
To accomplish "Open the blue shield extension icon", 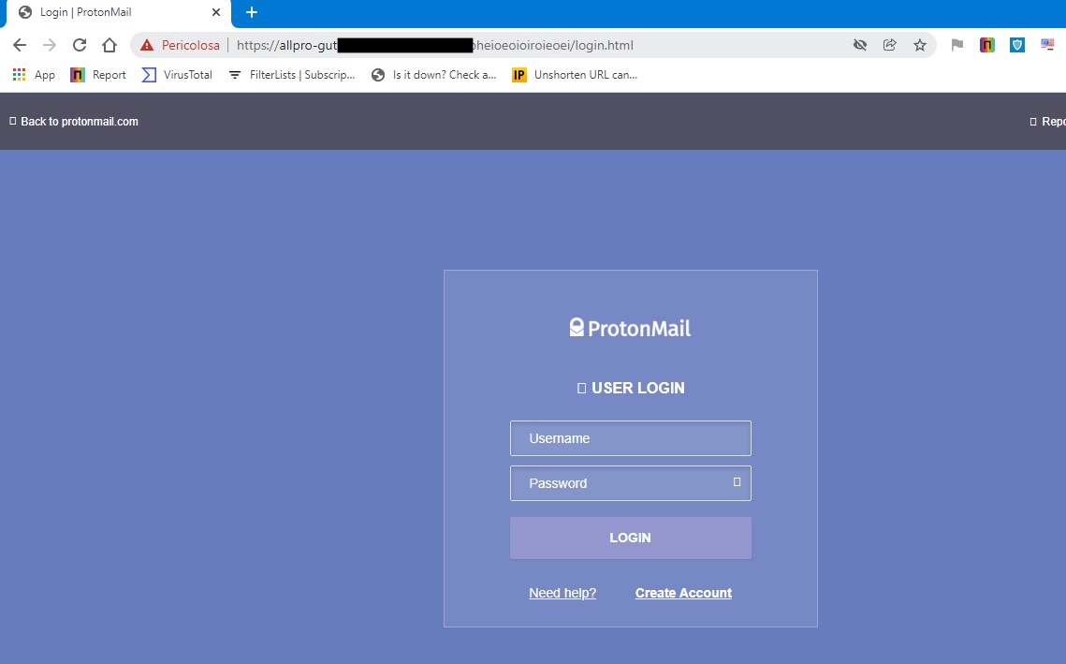I will click(1017, 45).
